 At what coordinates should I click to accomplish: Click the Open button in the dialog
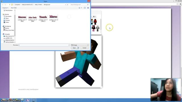(74, 48)
